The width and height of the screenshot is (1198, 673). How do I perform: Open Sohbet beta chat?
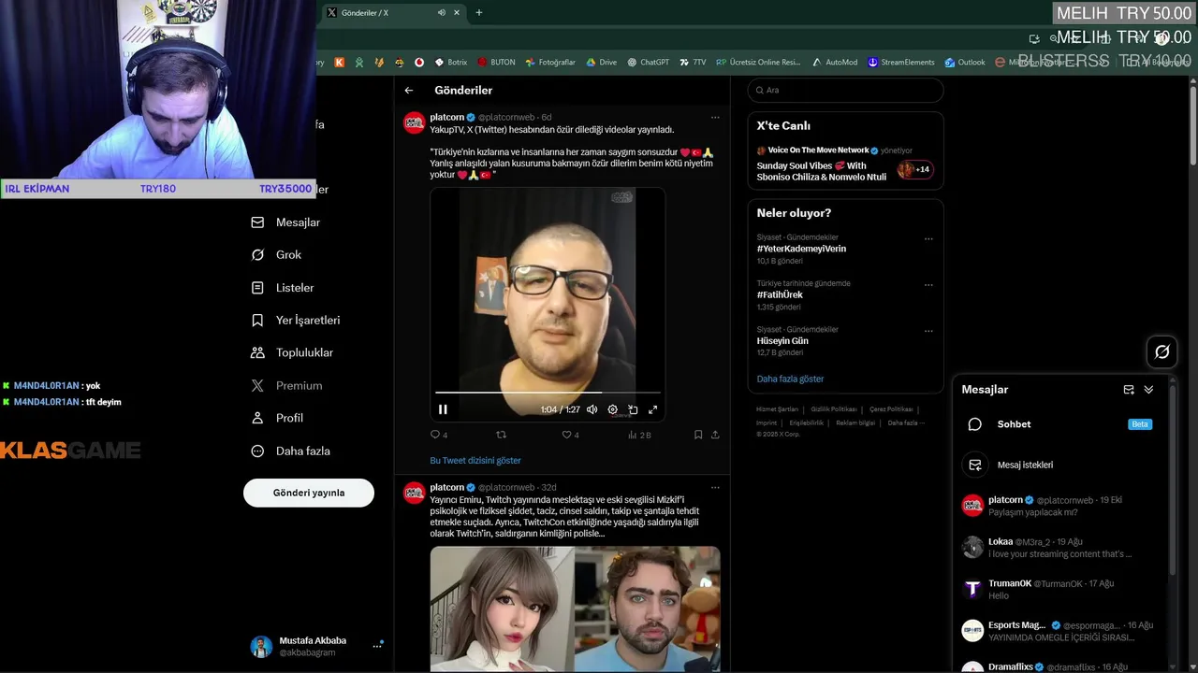[1060, 424]
